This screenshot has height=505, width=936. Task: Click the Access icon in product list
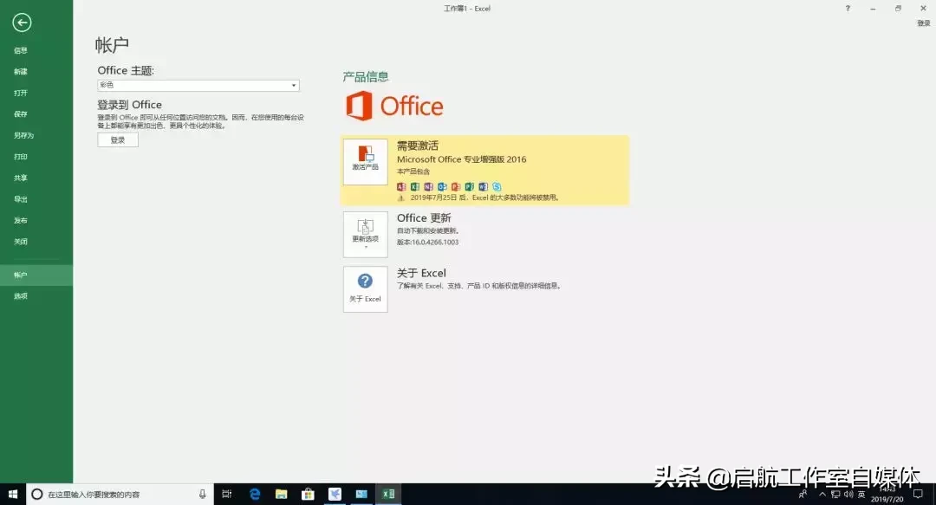coord(401,186)
